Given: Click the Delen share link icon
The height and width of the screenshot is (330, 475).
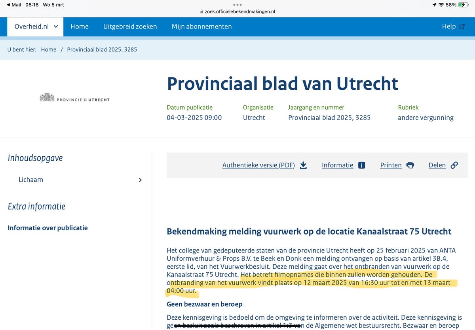Looking at the screenshot, I should (x=454, y=165).
